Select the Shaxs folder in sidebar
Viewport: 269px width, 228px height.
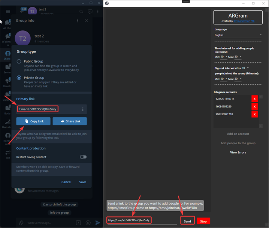pos(7,55)
